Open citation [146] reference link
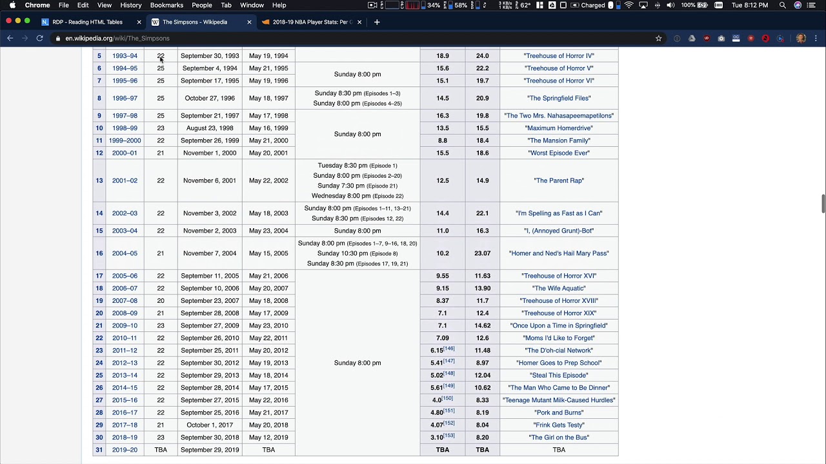The height and width of the screenshot is (464, 826). (449, 349)
